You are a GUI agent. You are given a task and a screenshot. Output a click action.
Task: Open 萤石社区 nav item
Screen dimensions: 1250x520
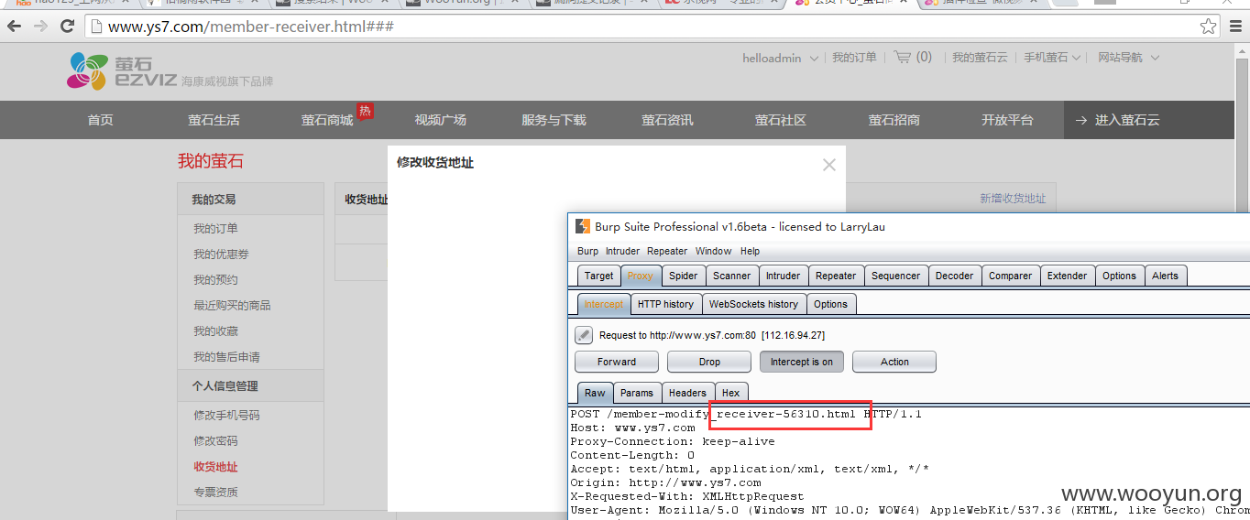pos(781,120)
